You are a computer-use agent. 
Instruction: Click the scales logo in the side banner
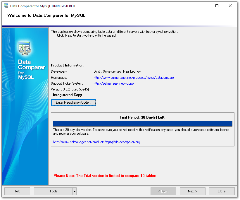click(25, 48)
